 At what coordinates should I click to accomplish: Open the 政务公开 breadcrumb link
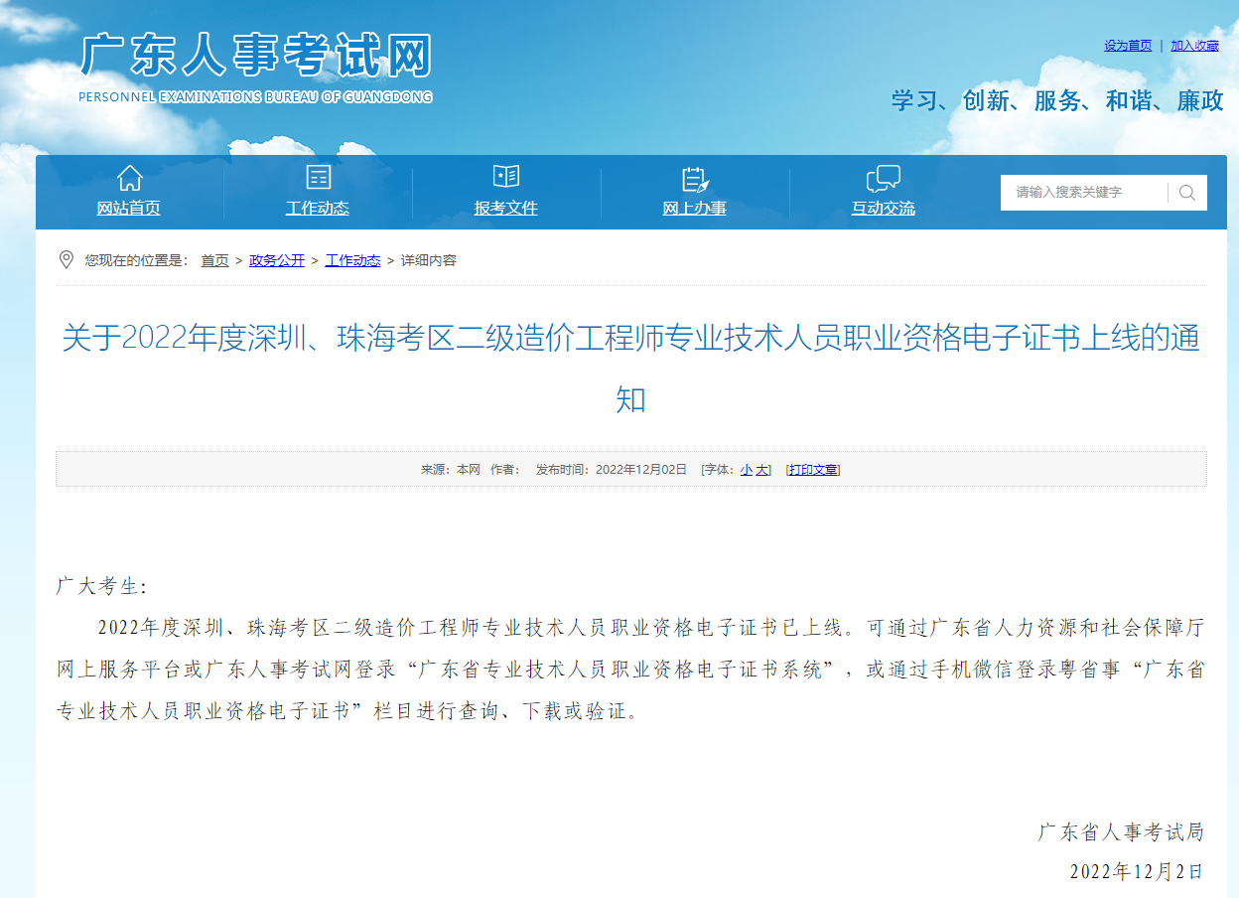point(277,260)
